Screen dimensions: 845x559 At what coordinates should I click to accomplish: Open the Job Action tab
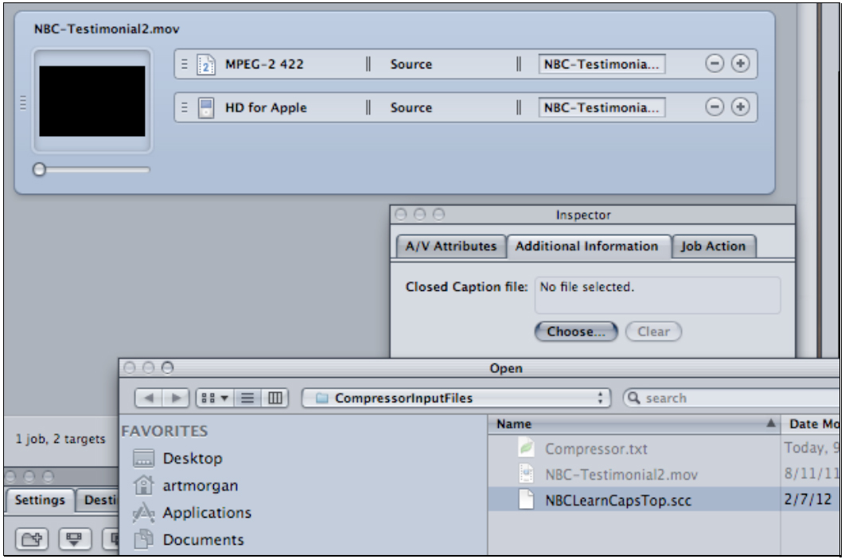(712, 247)
